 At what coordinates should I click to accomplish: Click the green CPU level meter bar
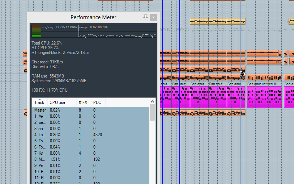[37, 36]
